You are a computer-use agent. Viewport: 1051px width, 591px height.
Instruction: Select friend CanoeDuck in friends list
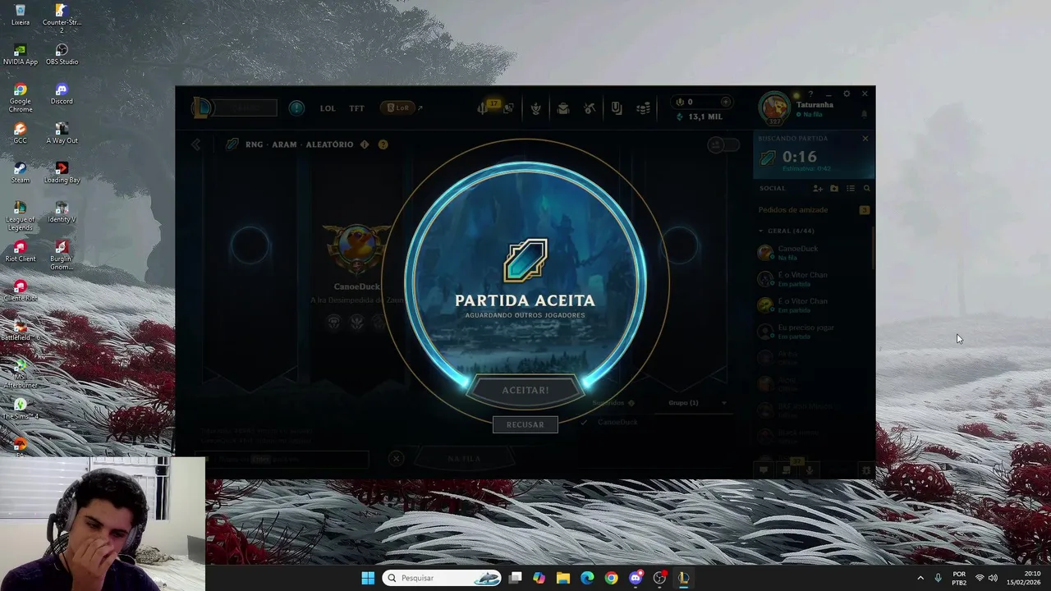click(x=813, y=252)
